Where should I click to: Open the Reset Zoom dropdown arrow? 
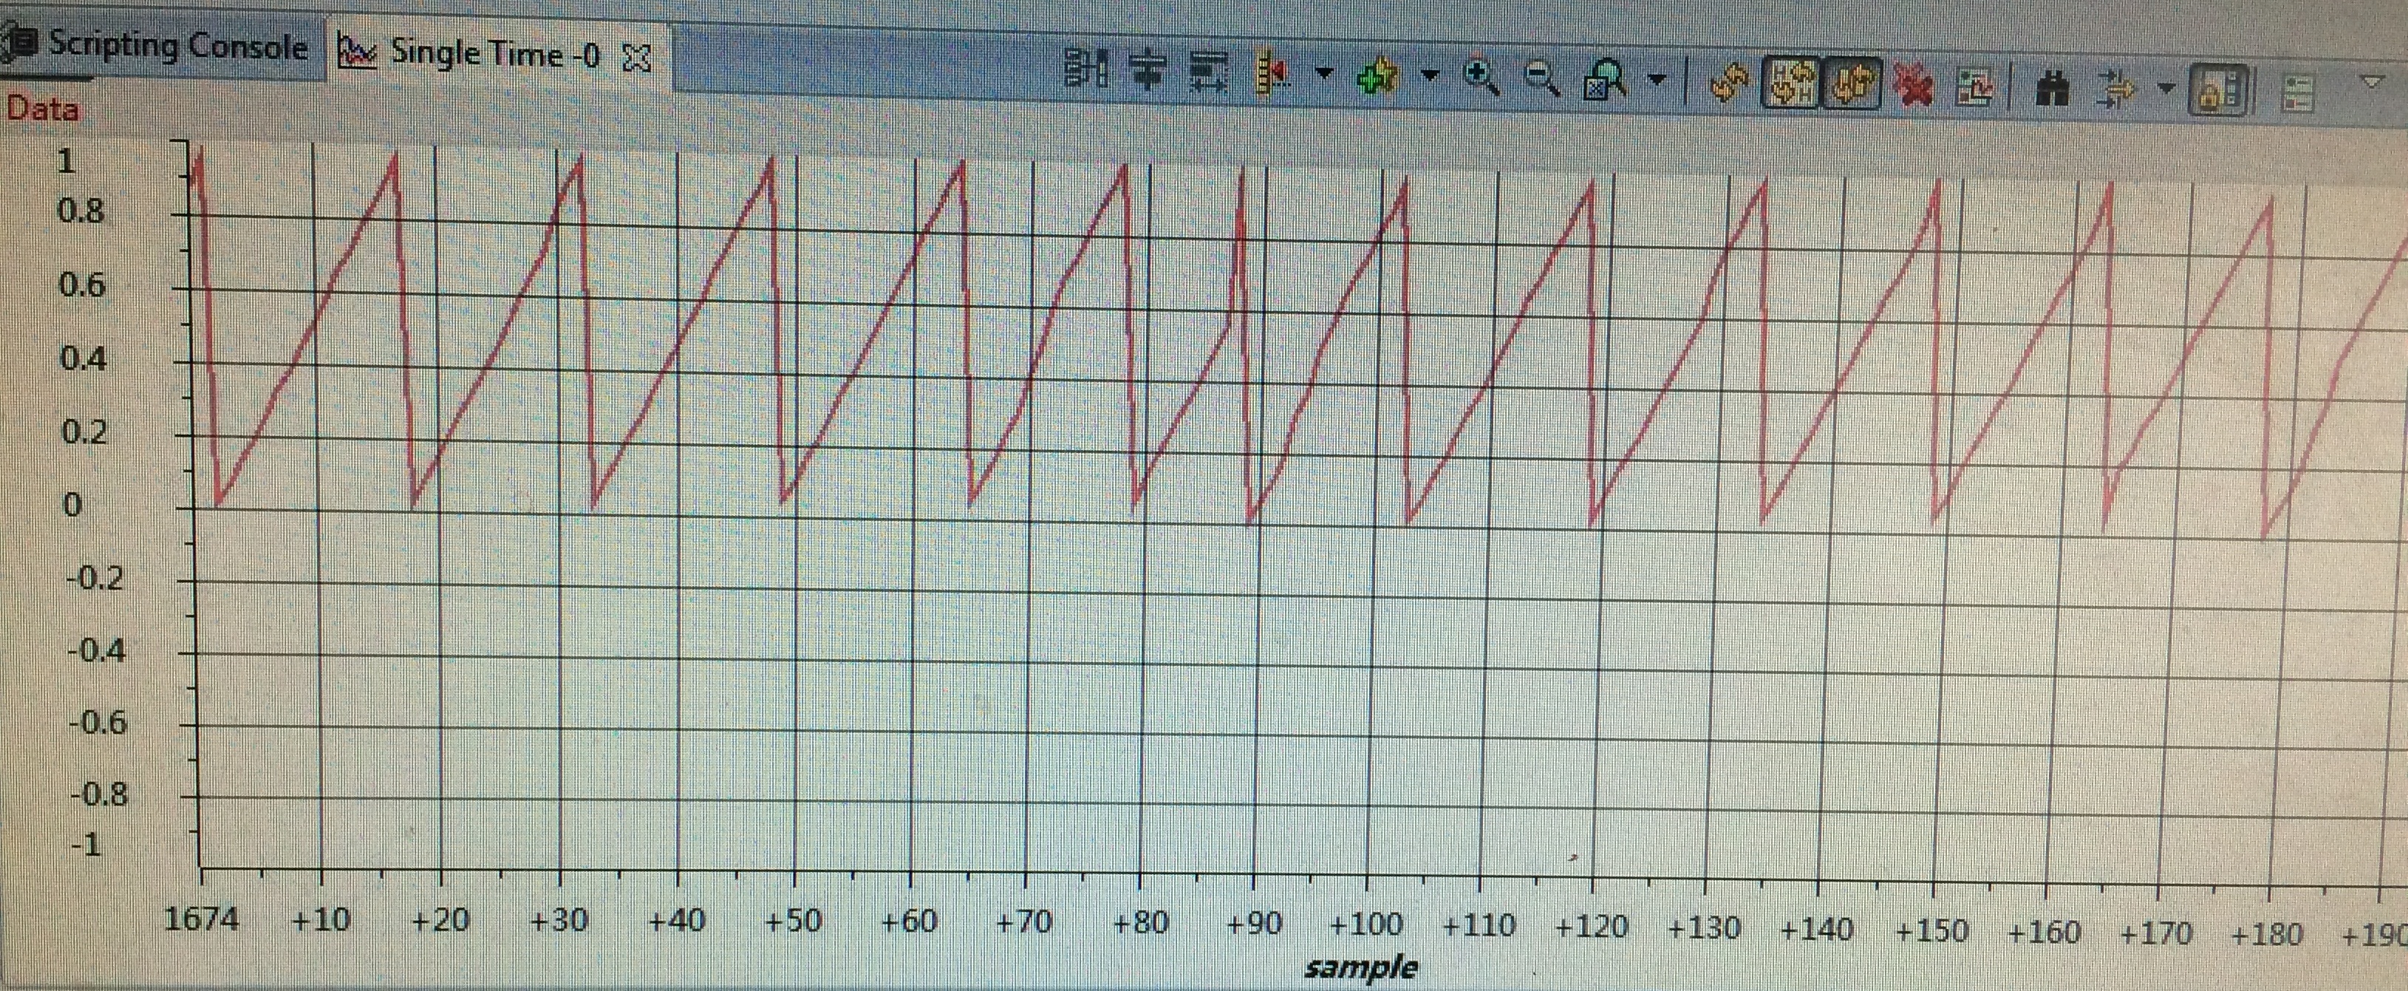[x=1656, y=80]
